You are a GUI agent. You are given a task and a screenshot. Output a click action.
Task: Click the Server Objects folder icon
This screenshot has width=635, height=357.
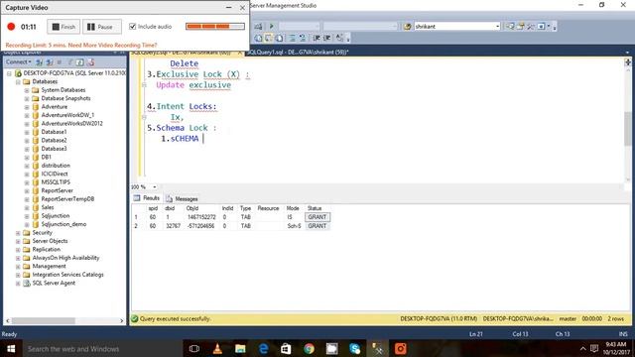[27, 241]
